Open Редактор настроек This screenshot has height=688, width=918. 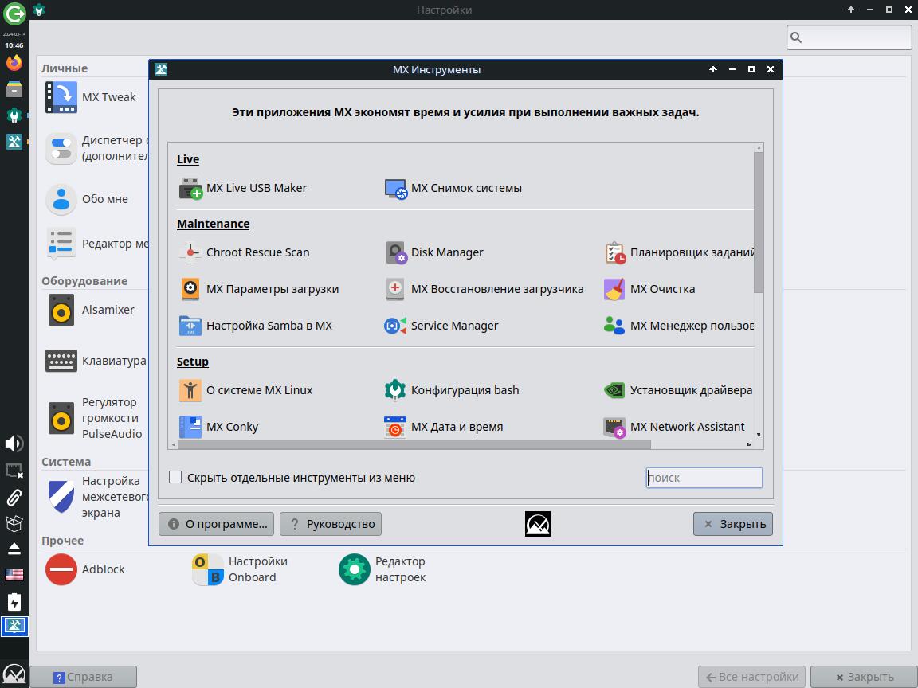[382, 569]
